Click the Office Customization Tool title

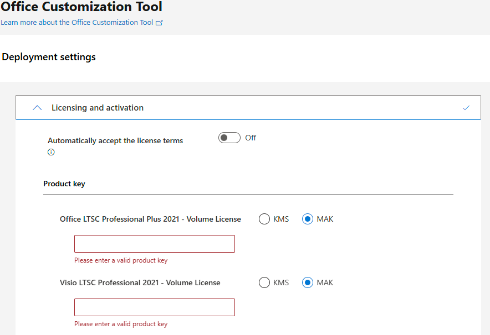[81, 7]
